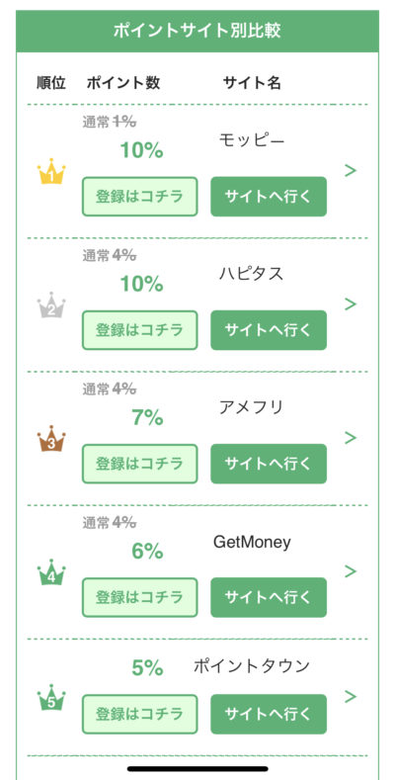
Task: Tap 登録はコチラ button for モッピー
Action: pyautogui.click(x=139, y=197)
